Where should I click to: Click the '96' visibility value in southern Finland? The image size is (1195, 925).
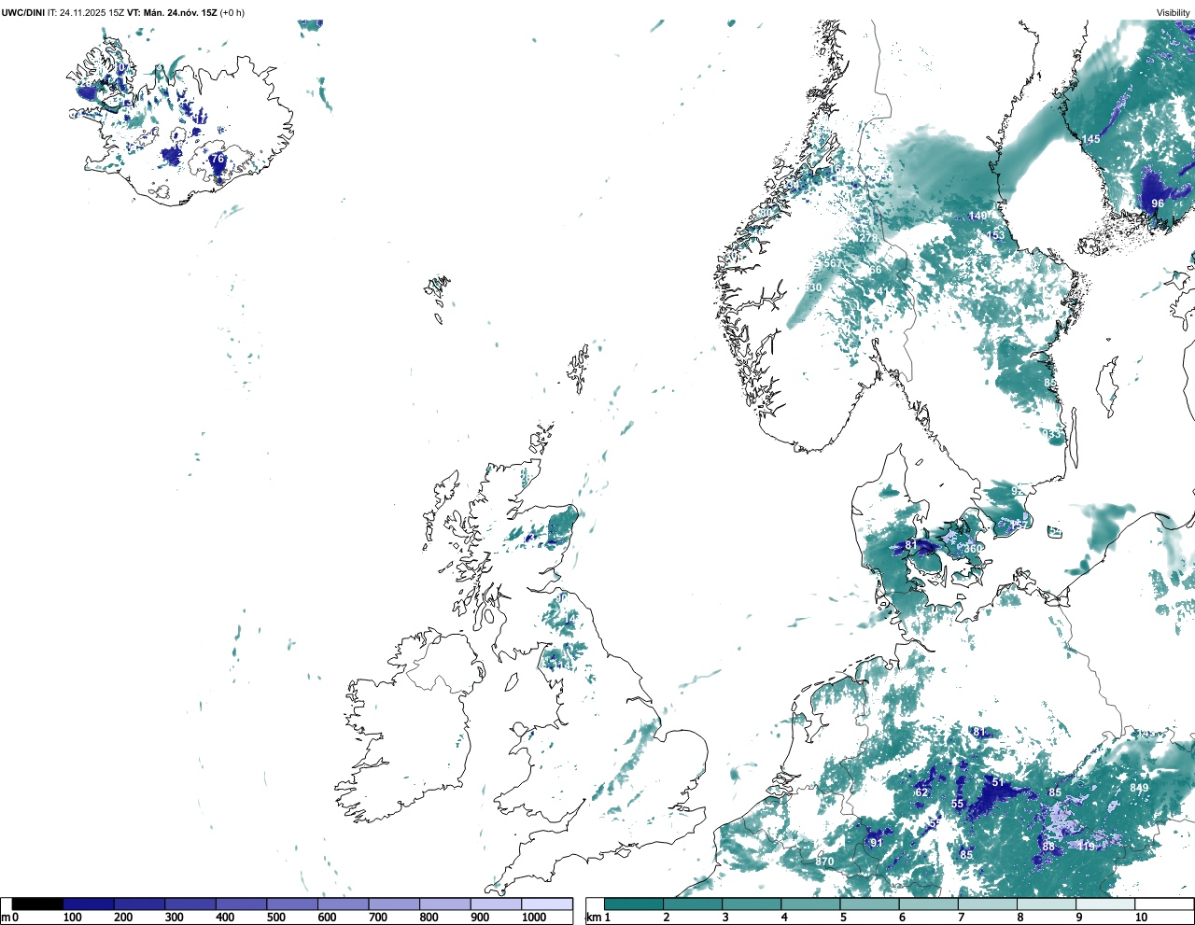[1158, 203]
